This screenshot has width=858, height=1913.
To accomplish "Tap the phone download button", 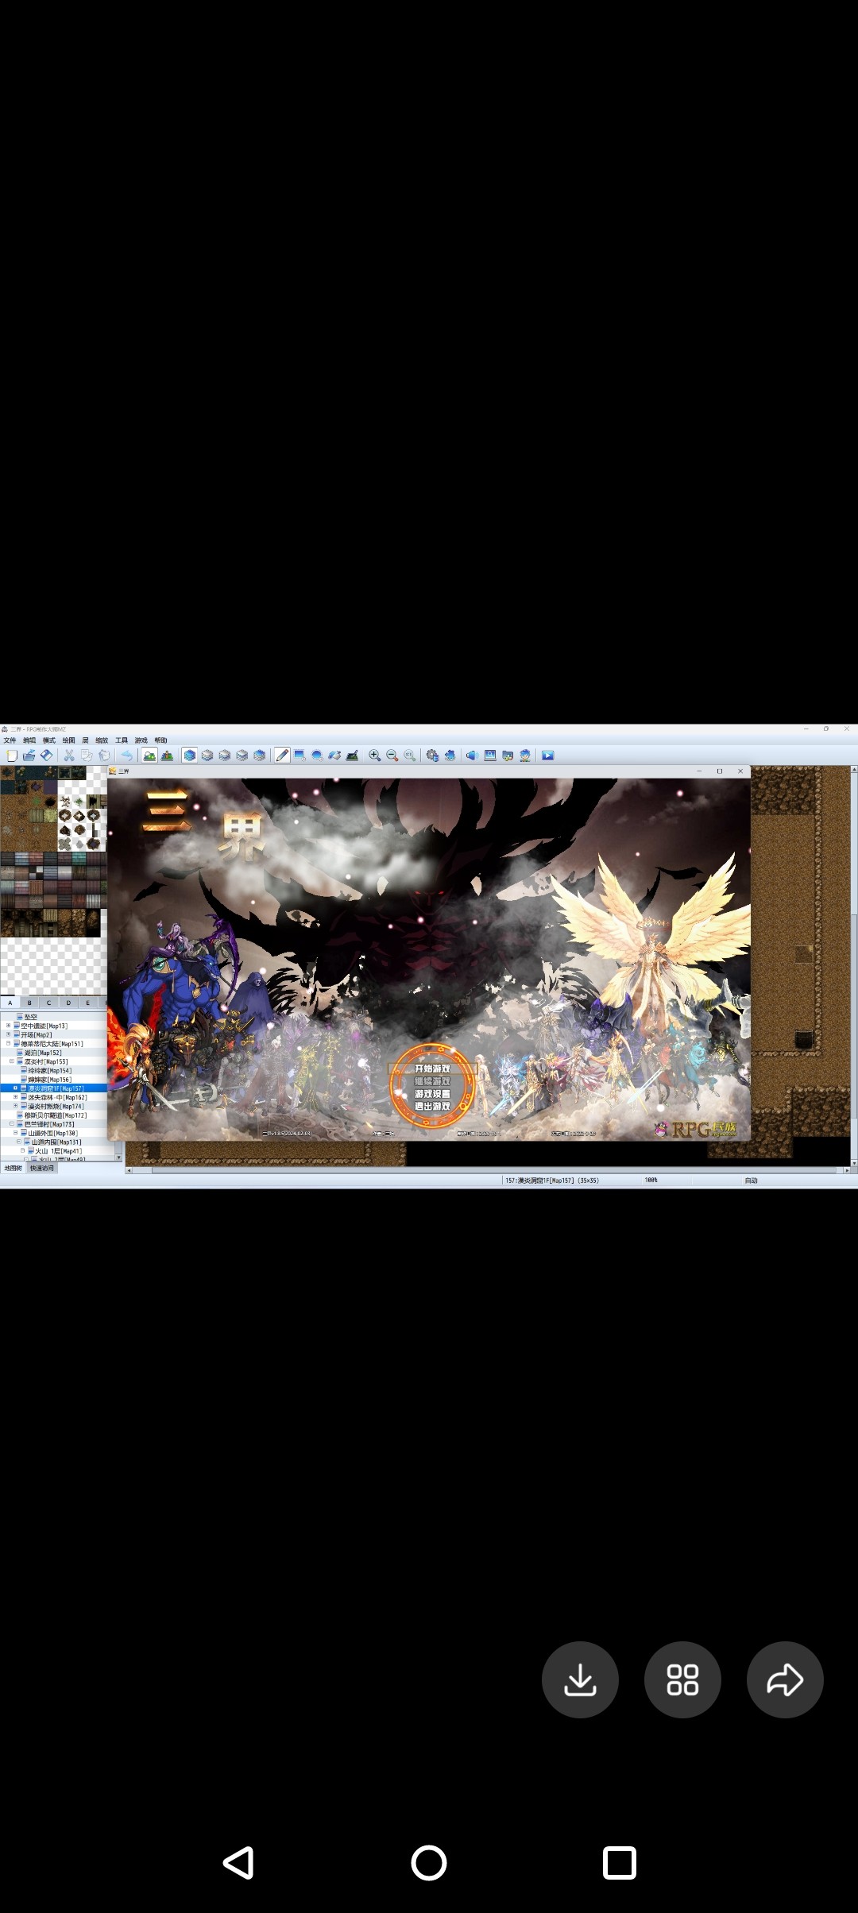I will (580, 1679).
